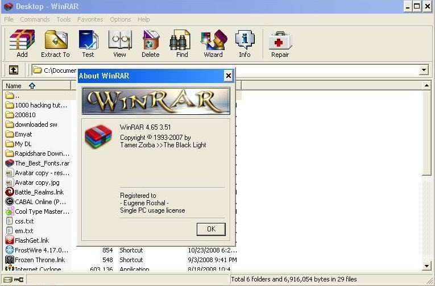Close the About WinRAR dialog
Screen dimensions: 435x286
point(229,76)
